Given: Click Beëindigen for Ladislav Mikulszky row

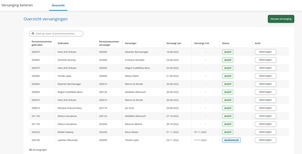Looking at the screenshot, I should (x=265, y=140).
